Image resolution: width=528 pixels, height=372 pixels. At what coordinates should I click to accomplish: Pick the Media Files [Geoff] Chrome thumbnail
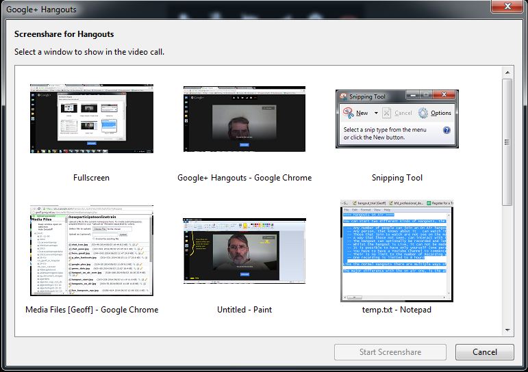[x=91, y=250]
